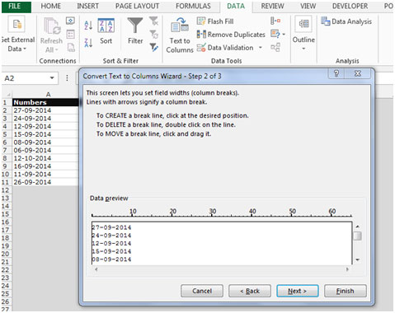
Task: Open the Name Box dropdown
Action: click(x=52, y=78)
